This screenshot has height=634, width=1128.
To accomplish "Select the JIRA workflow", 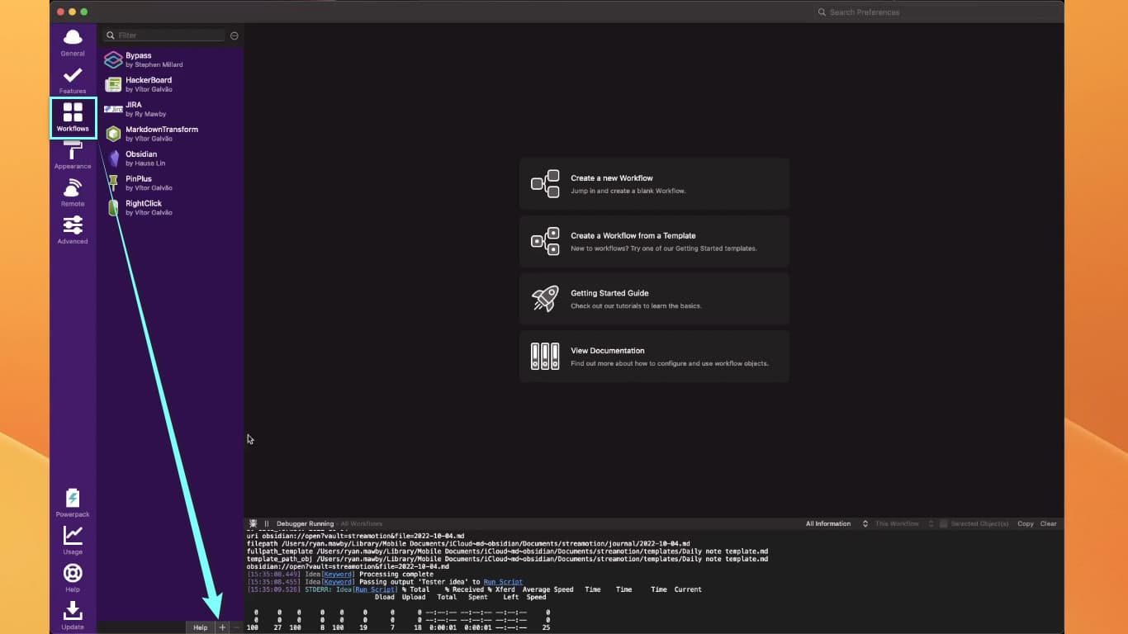I will [x=171, y=109].
